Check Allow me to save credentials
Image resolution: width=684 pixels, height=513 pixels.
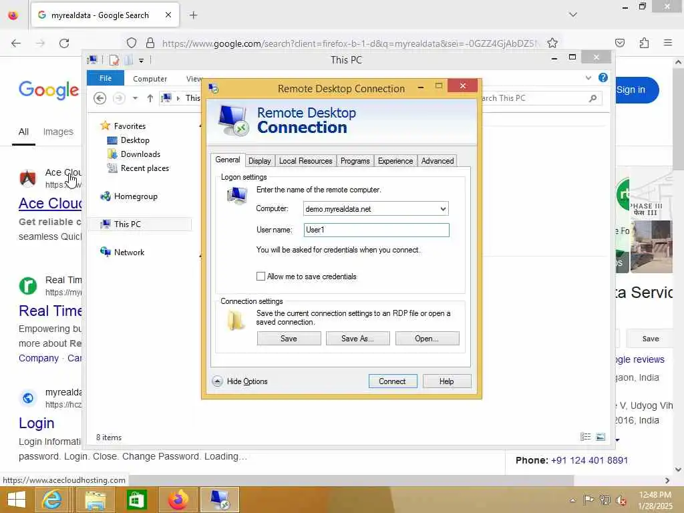click(x=261, y=276)
